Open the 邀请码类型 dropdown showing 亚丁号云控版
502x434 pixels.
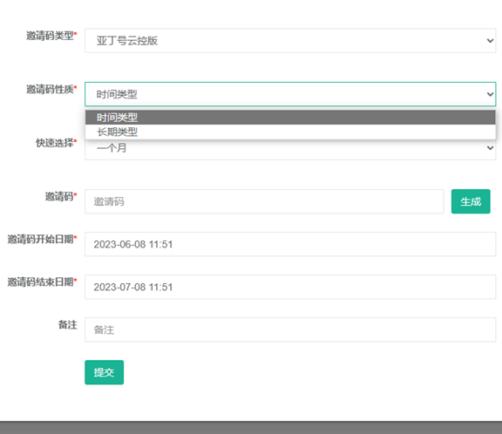[290, 41]
